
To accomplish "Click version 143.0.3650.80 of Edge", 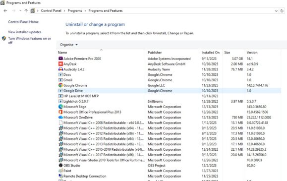I will click(x=256, y=107).
